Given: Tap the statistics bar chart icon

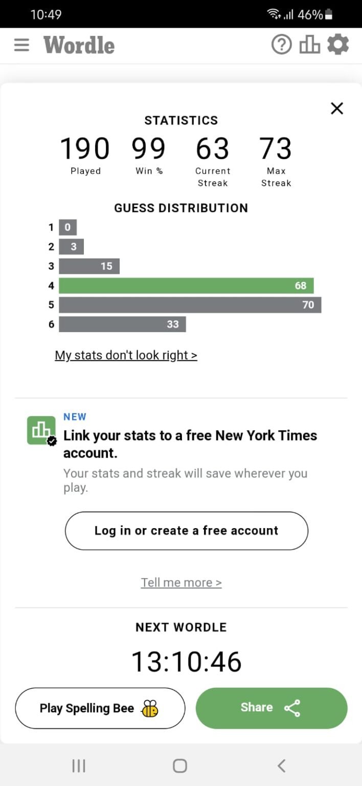Looking at the screenshot, I should (309, 45).
